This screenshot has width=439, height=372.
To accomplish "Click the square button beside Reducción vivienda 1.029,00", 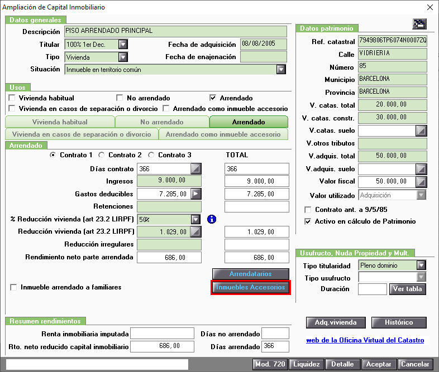I will [x=196, y=231].
